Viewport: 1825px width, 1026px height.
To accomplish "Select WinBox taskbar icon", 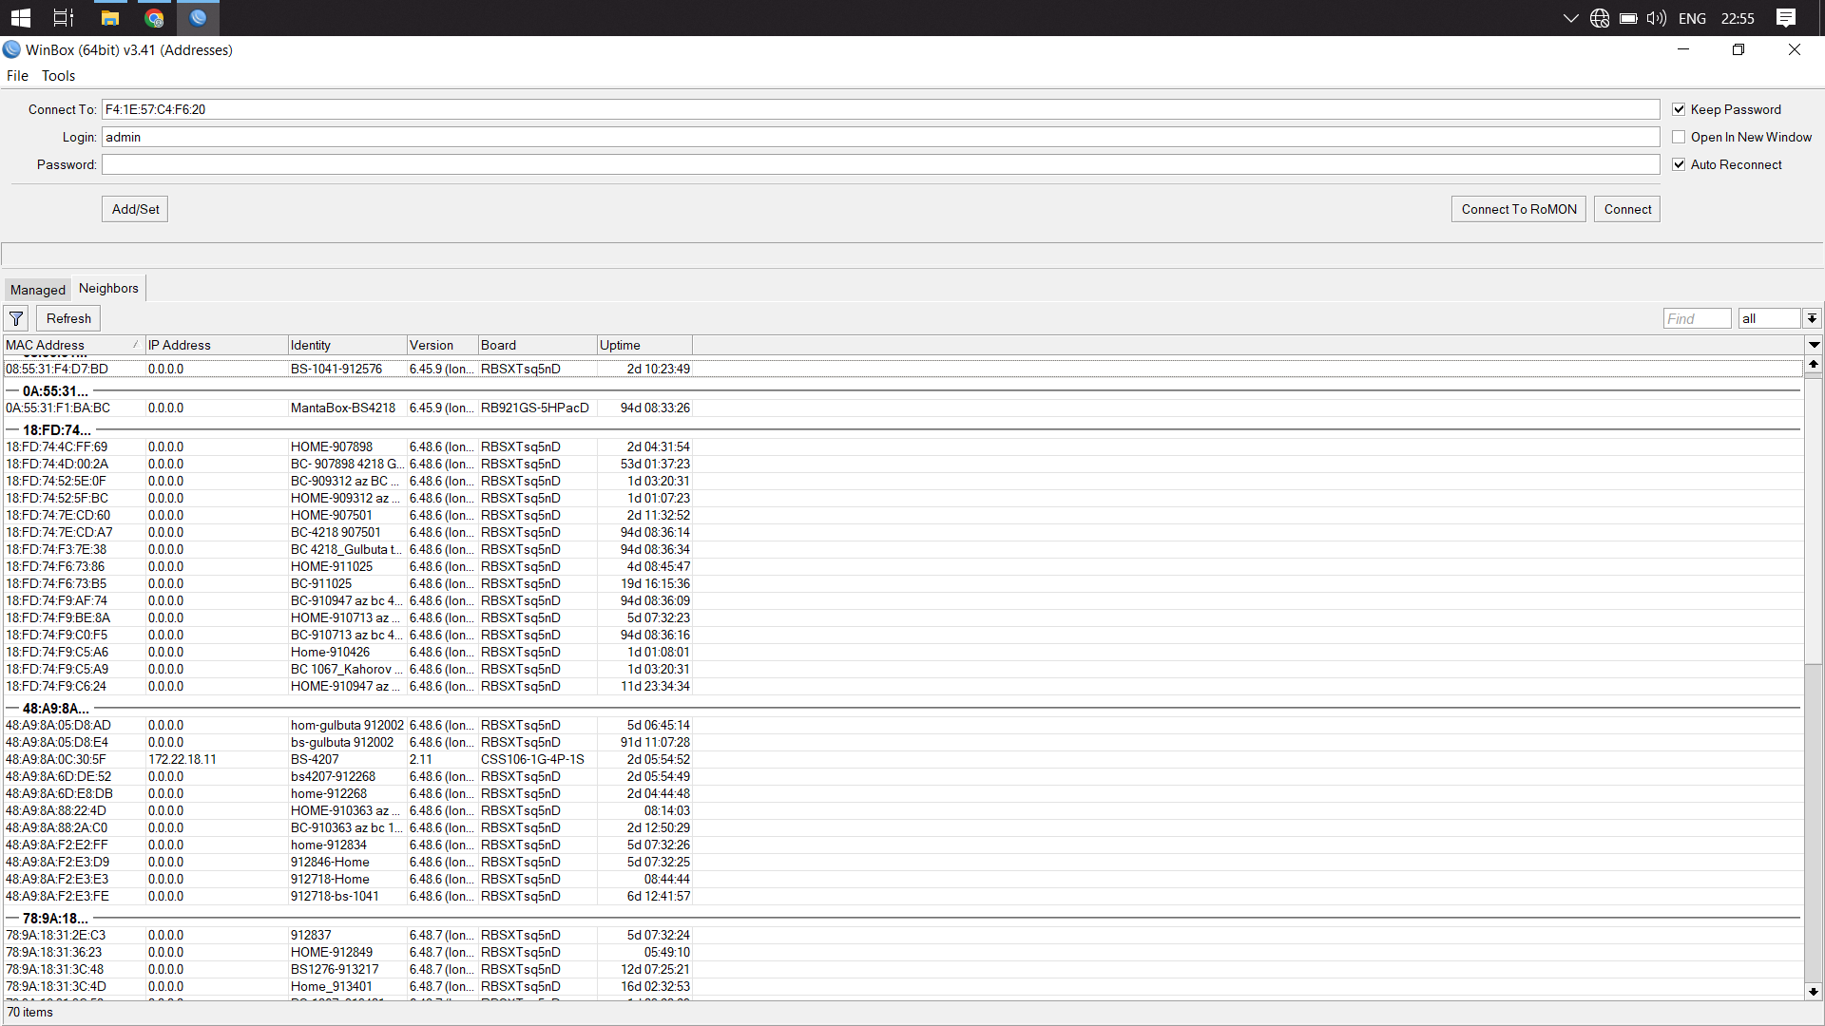I will tap(198, 18).
